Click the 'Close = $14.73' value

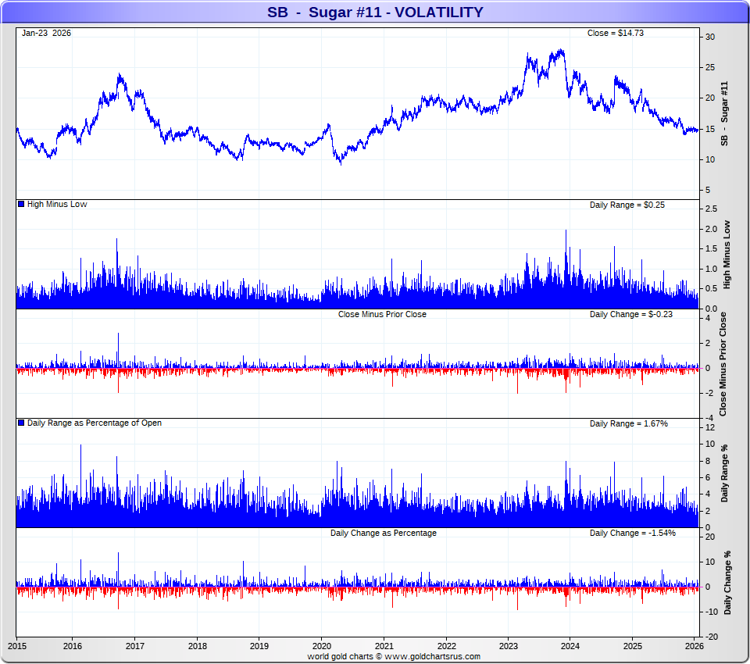click(x=615, y=33)
